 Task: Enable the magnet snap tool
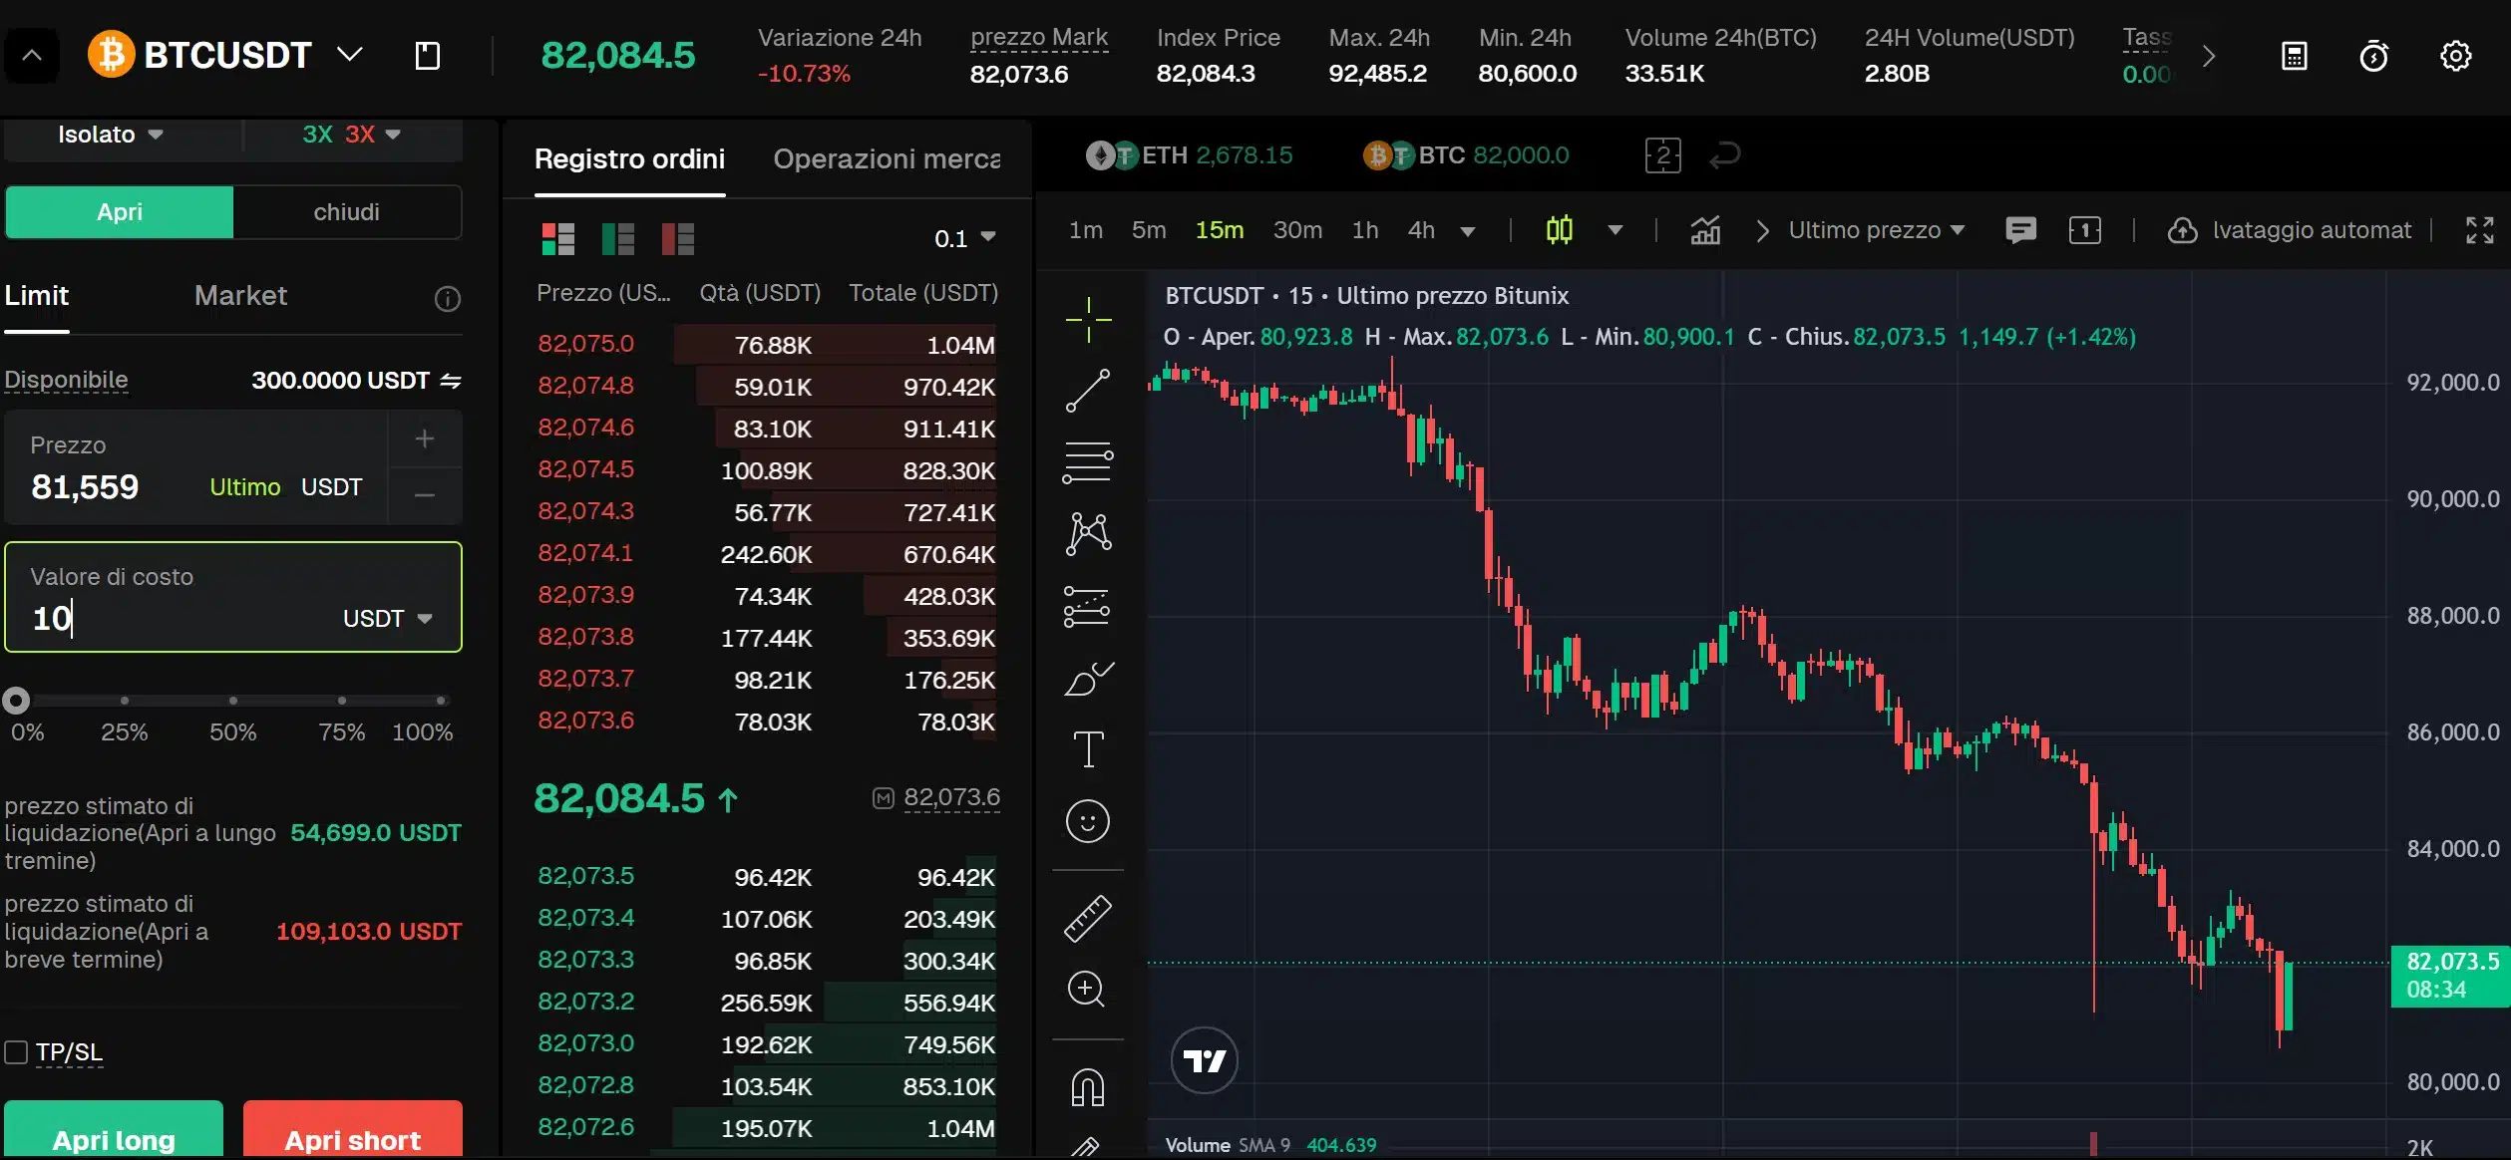click(1087, 1086)
